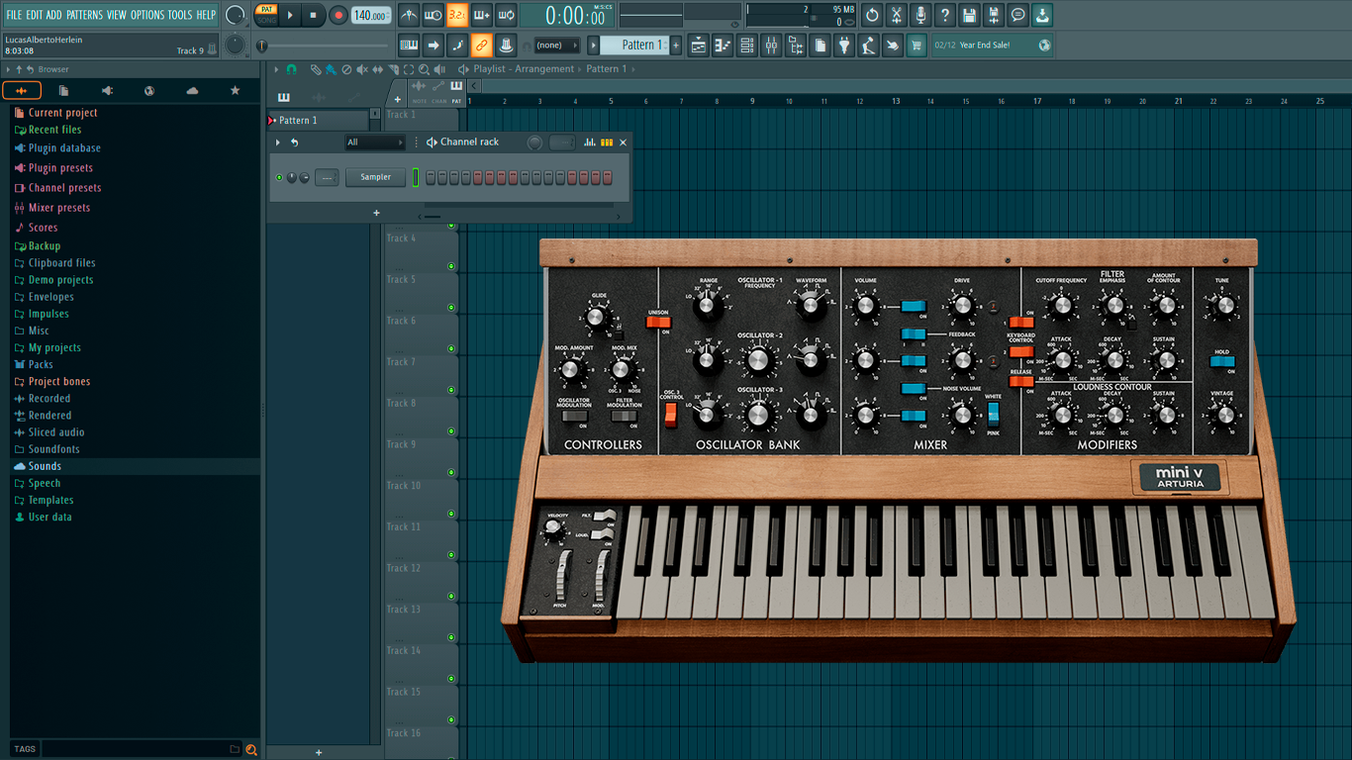
Task: Click the Year End Sale news banner
Action: 994,46
